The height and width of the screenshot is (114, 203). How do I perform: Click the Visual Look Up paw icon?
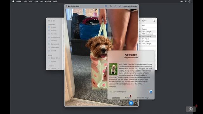pyautogui.click(x=131, y=103)
